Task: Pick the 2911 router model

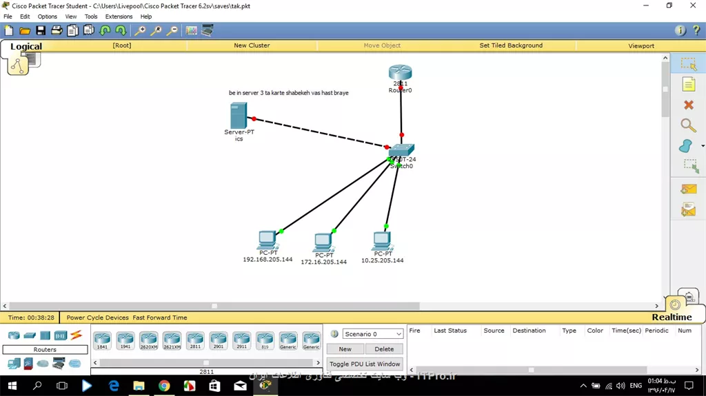Action: (242, 341)
